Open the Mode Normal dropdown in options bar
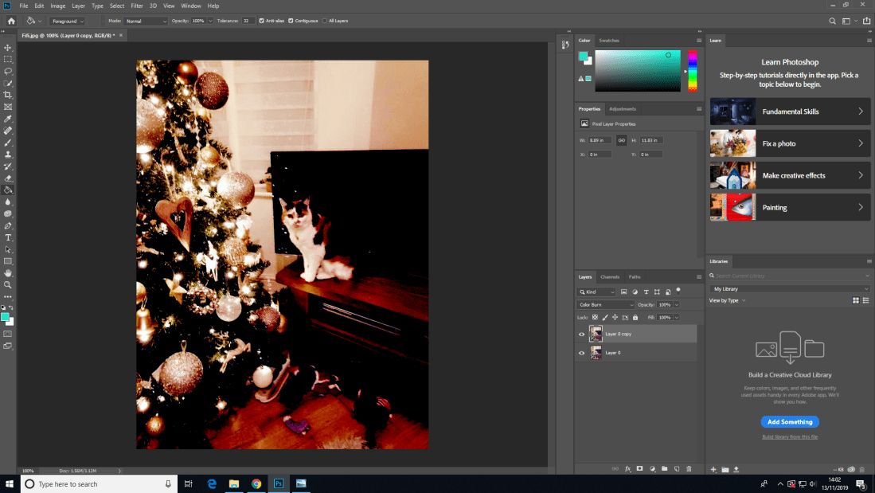Screen dimensions: 875x493 tap(145, 21)
